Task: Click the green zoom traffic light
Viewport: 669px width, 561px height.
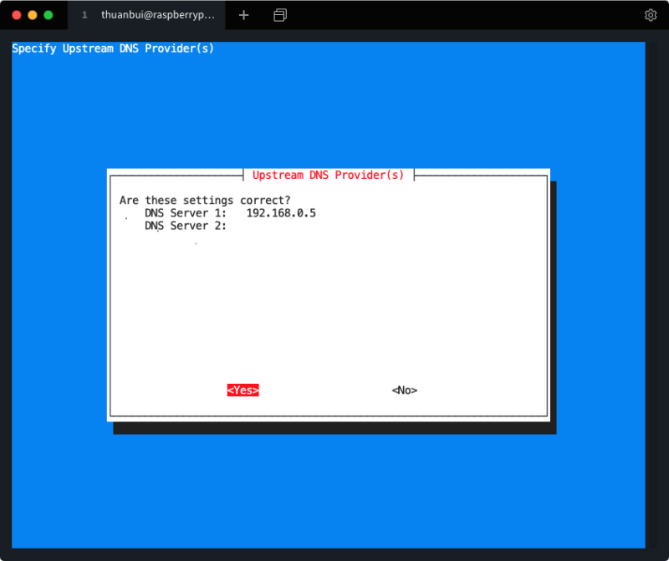Action: click(48, 14)
